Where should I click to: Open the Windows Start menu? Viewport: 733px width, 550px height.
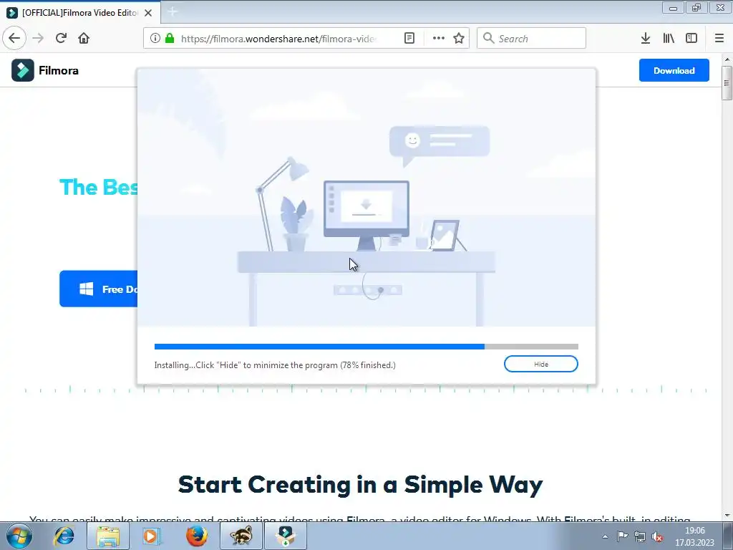(x=19, y=536)
